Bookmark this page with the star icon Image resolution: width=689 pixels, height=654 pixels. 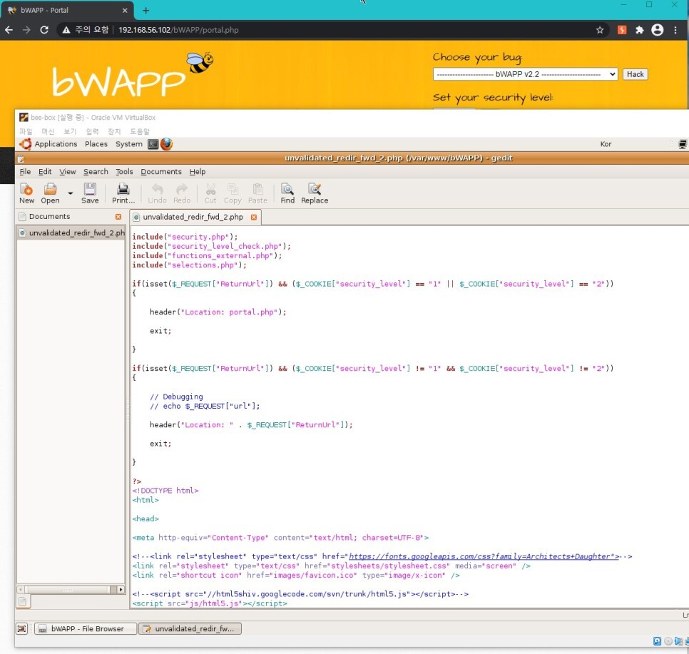coord(600,30)
